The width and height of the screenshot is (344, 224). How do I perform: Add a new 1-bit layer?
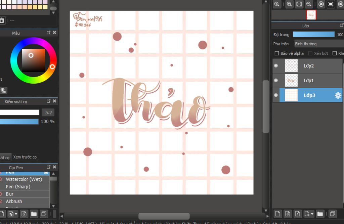coord(297,214)
